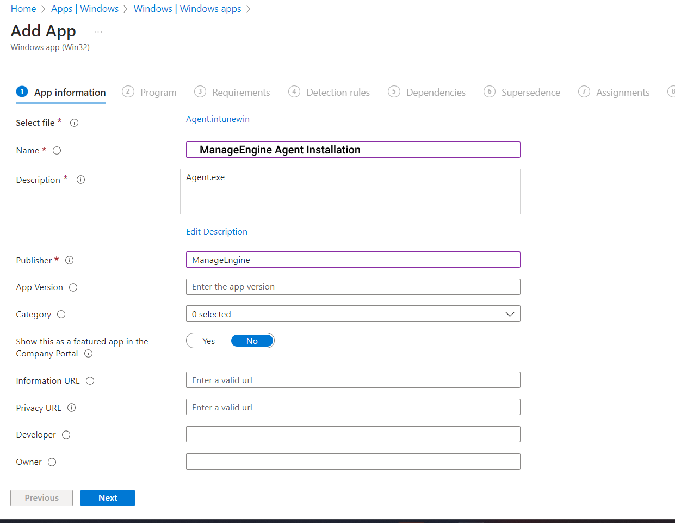Click info icon beside App Version
This screenshot has width=675, height=523.
tap(73, 287)
